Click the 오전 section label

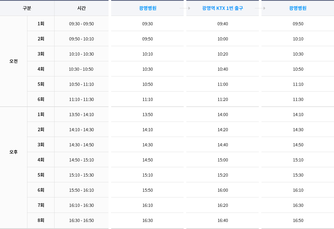[14, 61]
